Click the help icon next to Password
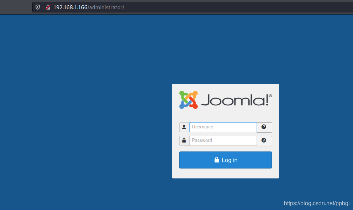This screenshot has height=210, width=353. click(264, 140)
